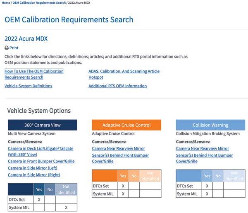Screen dimensions: 248x213
Task: Open Adaptive Cruise Control's Camera Near Rearview Mirror
Action: pos(119,149)
